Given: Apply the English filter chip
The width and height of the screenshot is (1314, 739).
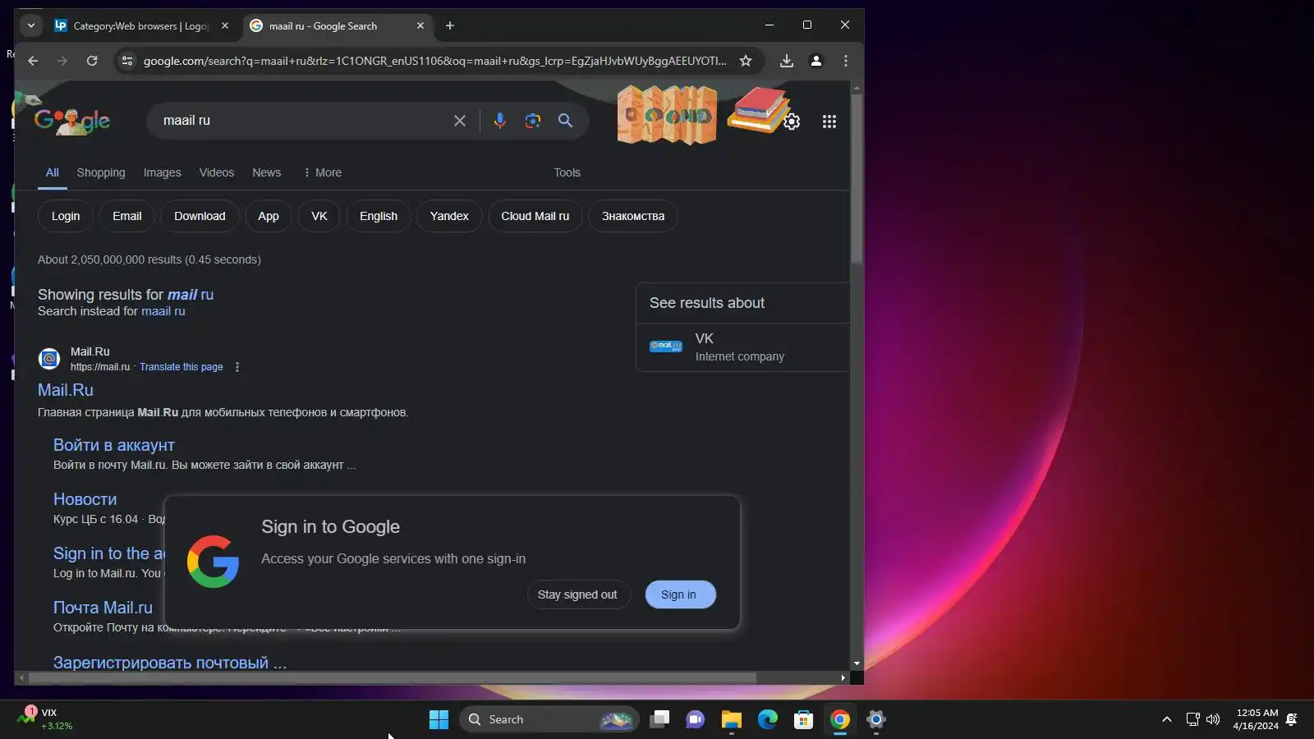Looking at the screenshot, I should [379, 216].
